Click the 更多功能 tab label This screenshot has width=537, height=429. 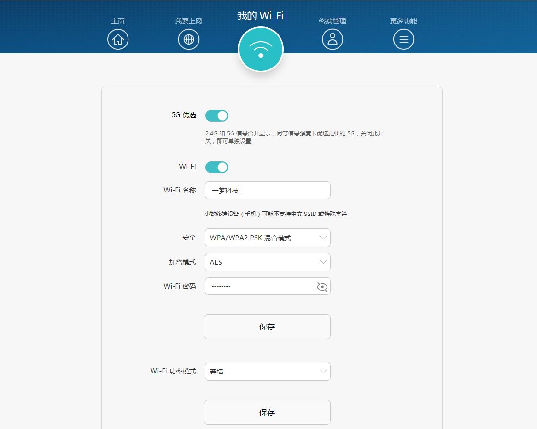tap(403, 21)
